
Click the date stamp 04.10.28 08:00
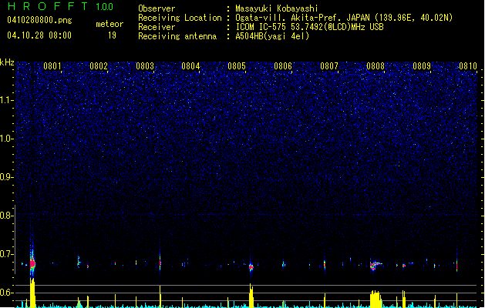point(39,35)
